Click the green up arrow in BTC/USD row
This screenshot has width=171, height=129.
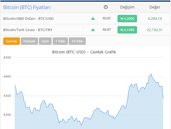93,19
